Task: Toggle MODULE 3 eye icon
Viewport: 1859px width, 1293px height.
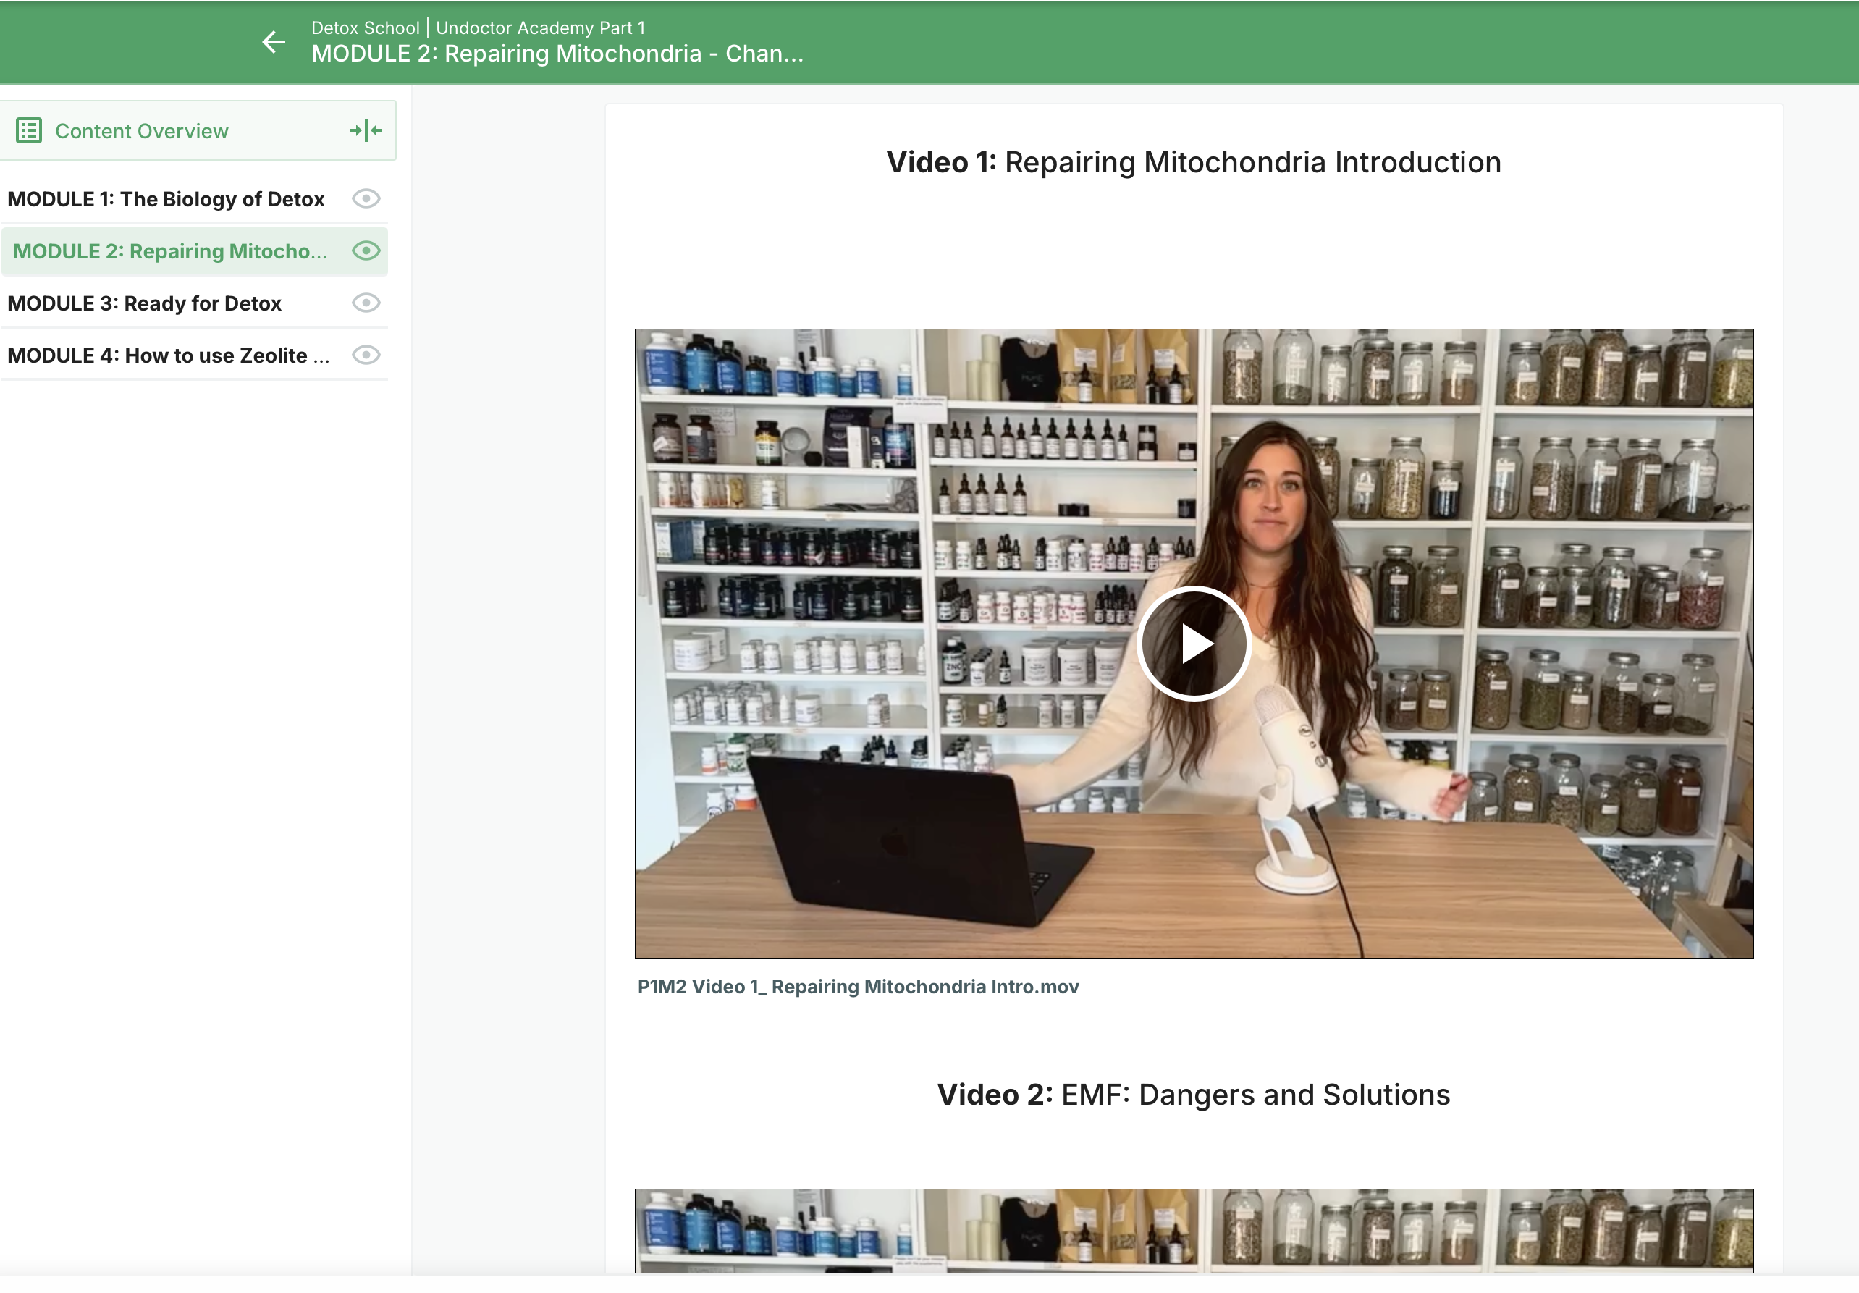Action: click(366, 303)
